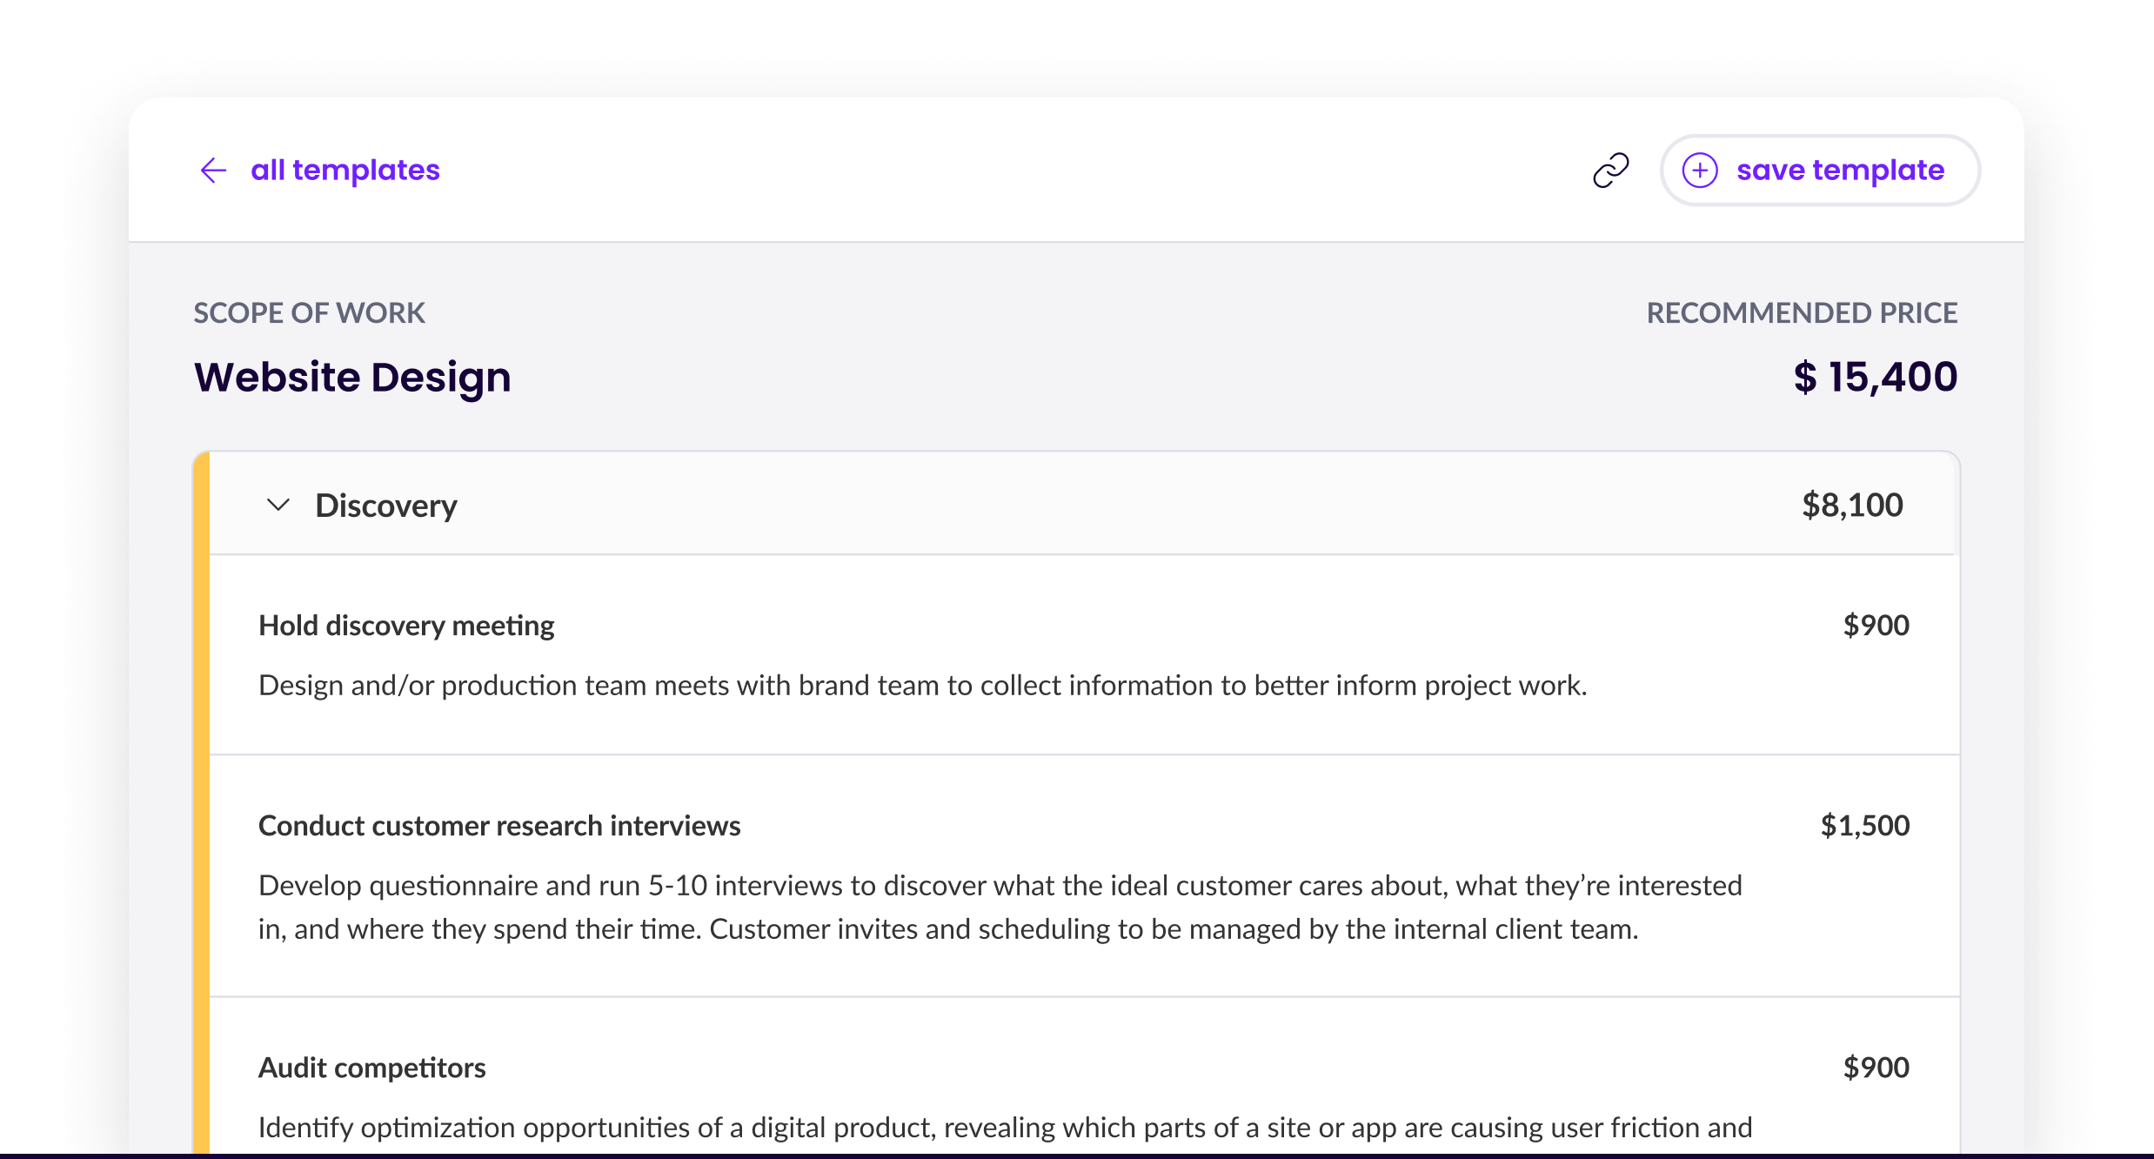Viewport: 2154px width, 1159px height.
Task: Click the SCOPE OF WORK label
Action: (309, 313)
